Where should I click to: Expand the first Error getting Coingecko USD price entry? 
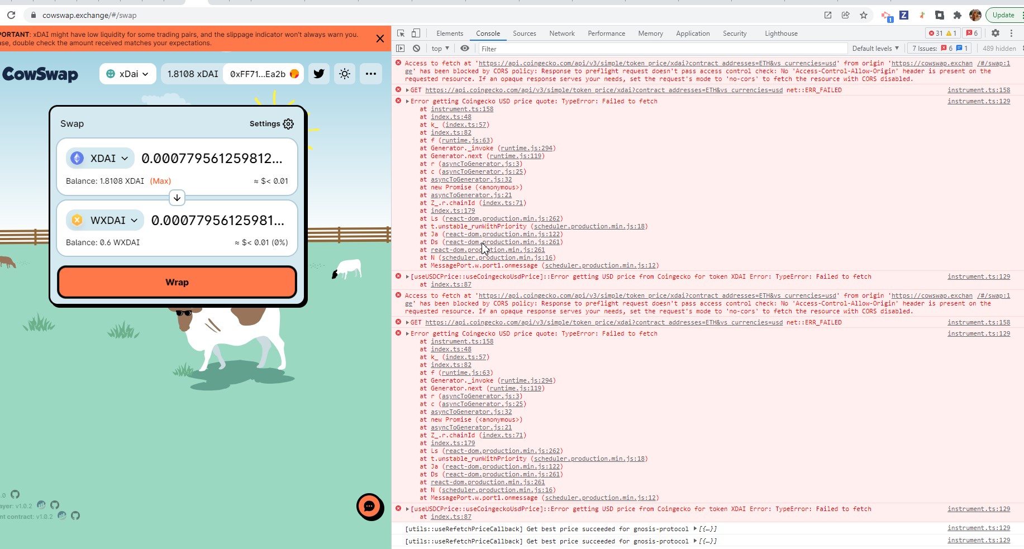pyautogui.click(x=408, y=101)
